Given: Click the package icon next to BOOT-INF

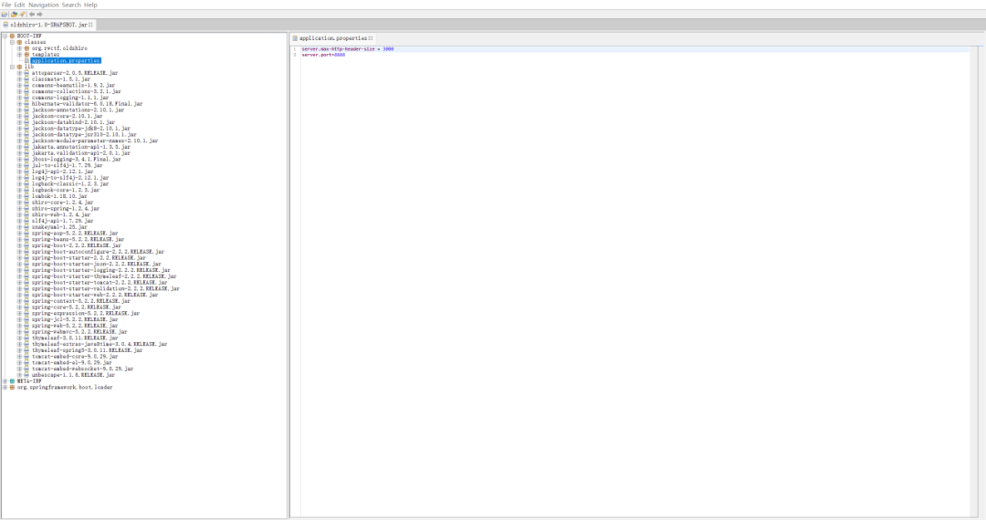Looking at the screenshot, I should [x=12, y=36].
